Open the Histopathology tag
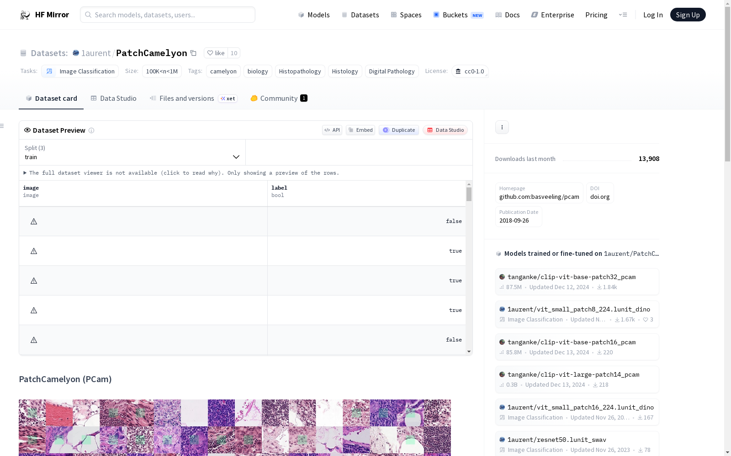The width and height of the screenshot is (731, 456). click(300, 71)
